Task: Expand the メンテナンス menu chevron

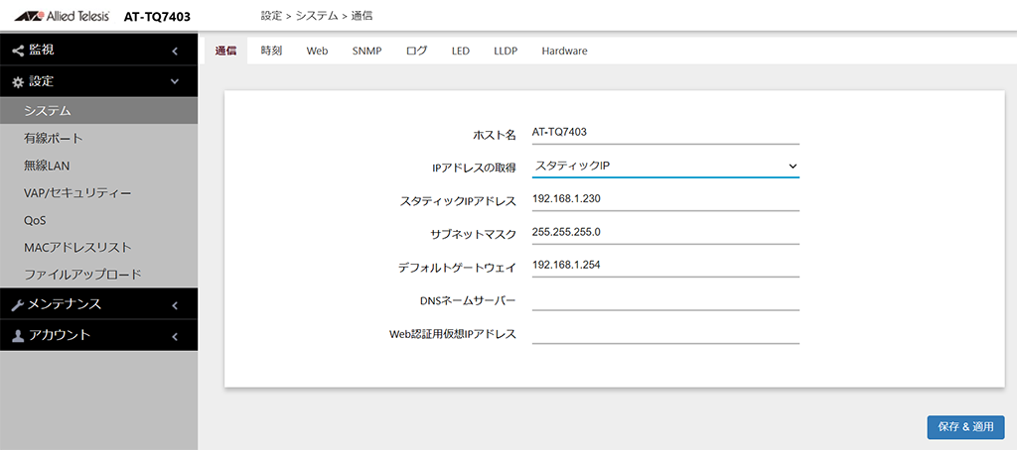Action: tap(175, 305)
